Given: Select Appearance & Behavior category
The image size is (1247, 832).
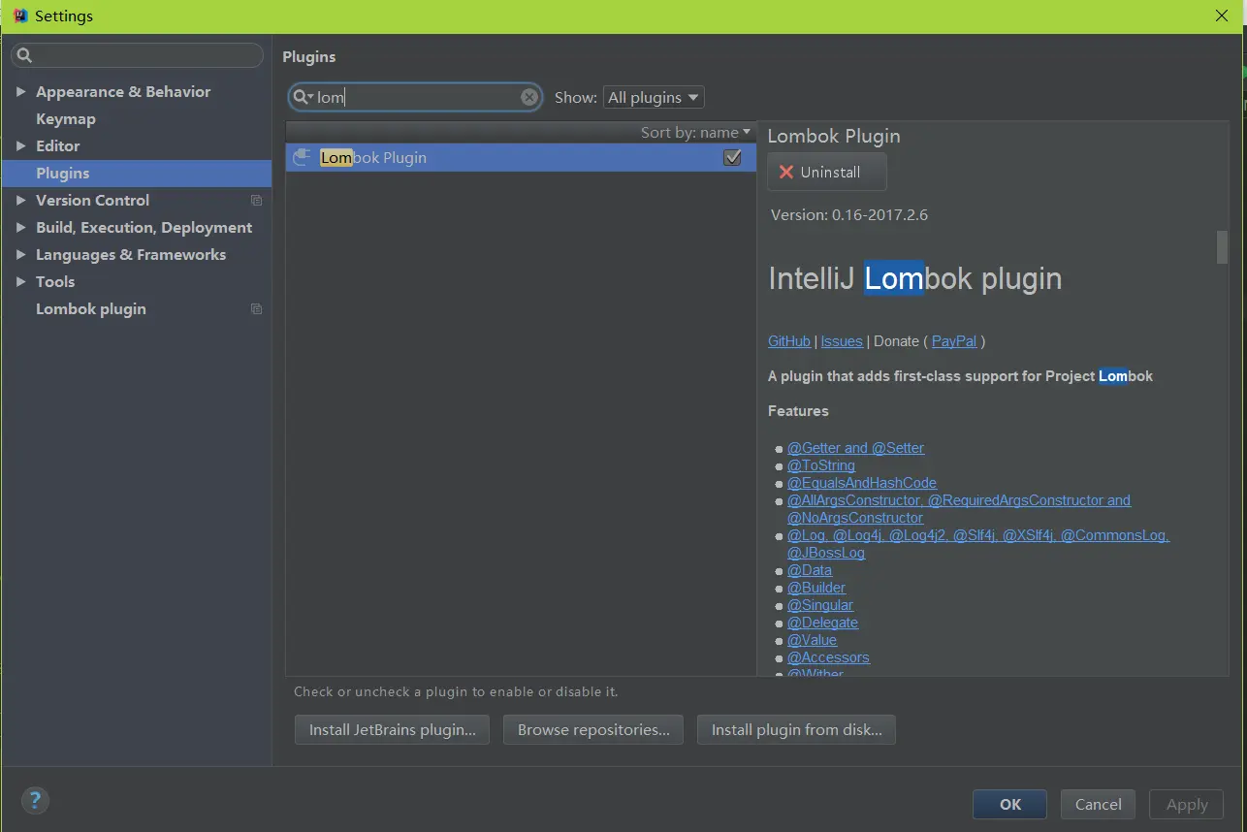Looking at the screenshot, I should pos(123,91).
